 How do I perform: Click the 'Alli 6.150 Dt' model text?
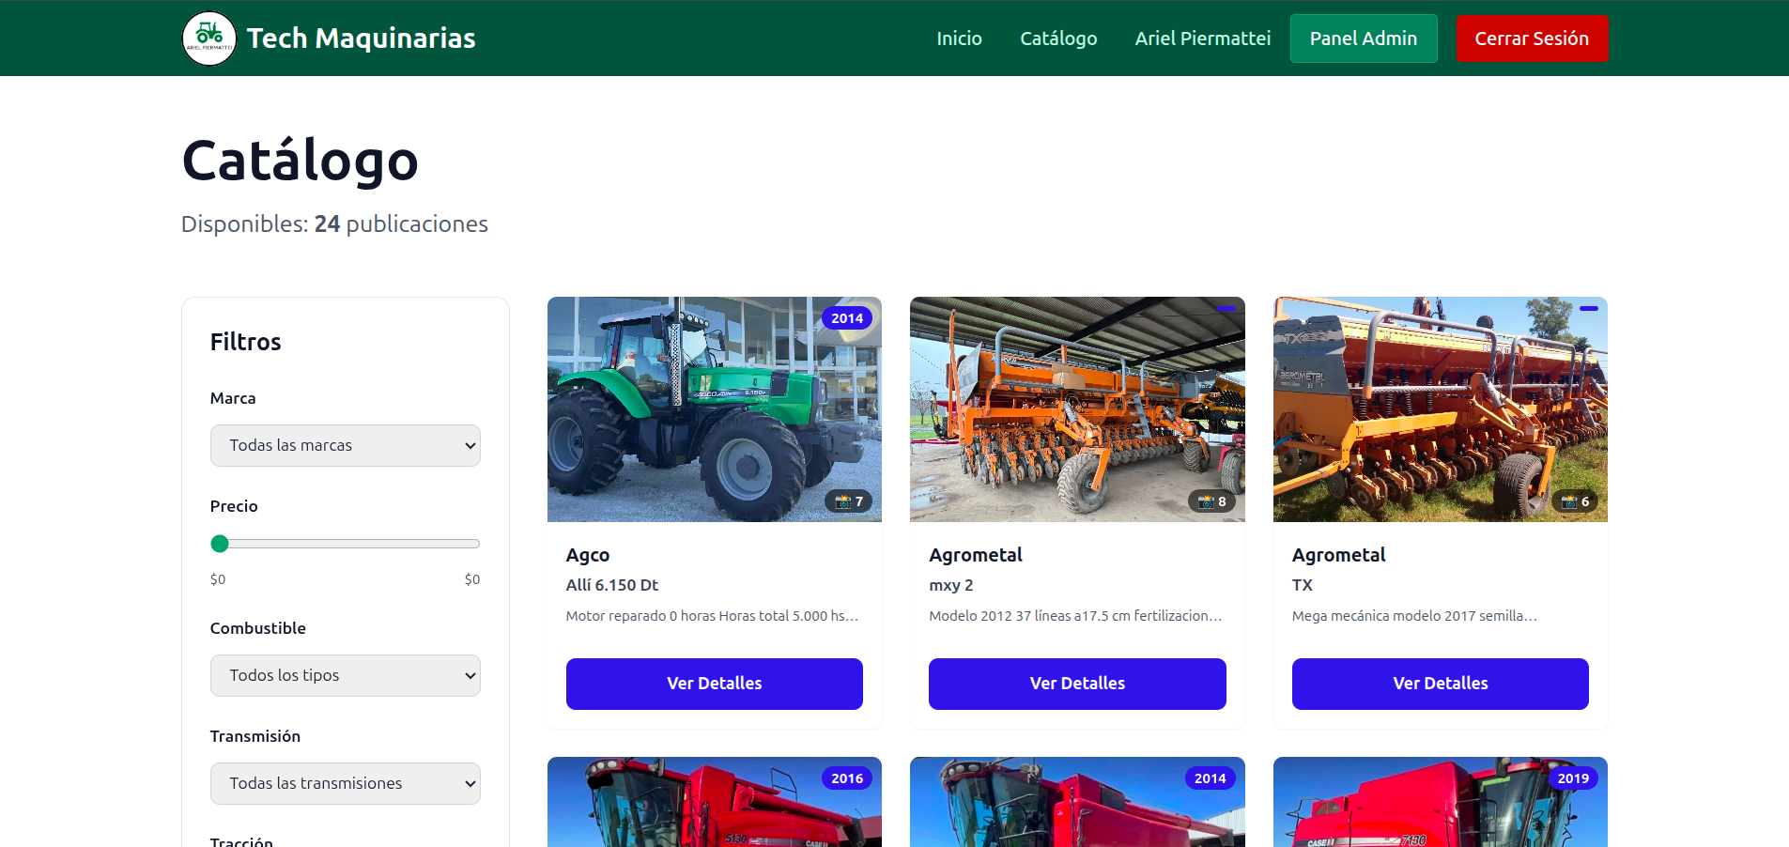[x=612, y=585]
